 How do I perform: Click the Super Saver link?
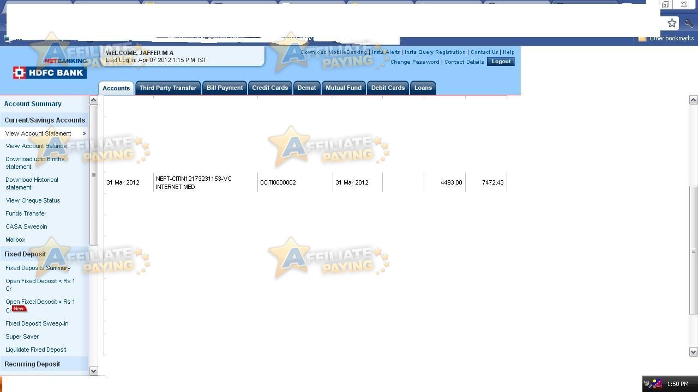(22, 336)
